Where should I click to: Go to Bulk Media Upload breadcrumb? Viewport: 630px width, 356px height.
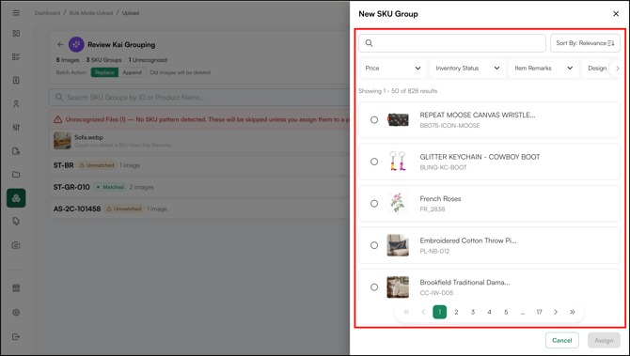pos(91,13)
